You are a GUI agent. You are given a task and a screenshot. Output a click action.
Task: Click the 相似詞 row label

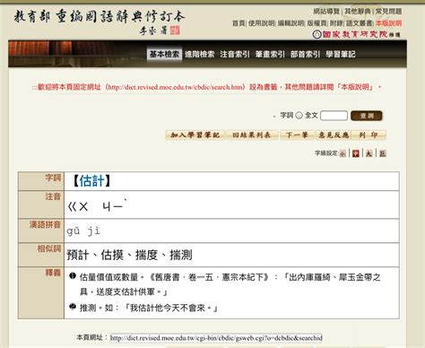point(49,248)
